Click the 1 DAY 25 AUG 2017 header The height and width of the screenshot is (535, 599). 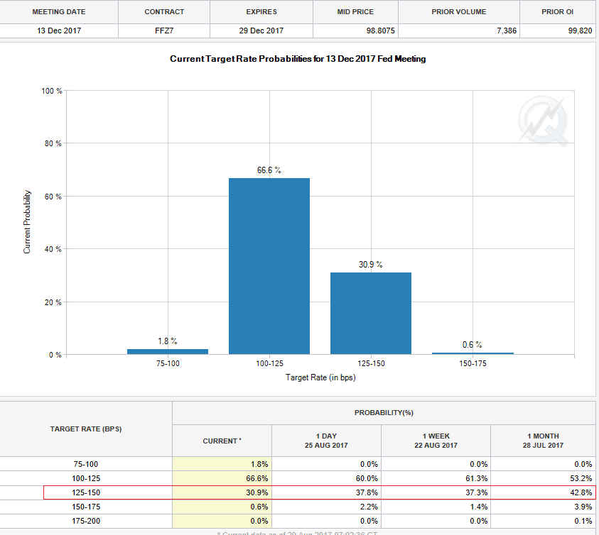coord(326,441)
